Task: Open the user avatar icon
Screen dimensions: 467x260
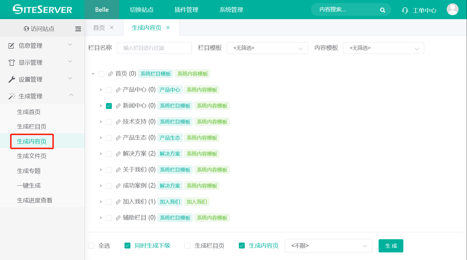Action: (452, 10)
